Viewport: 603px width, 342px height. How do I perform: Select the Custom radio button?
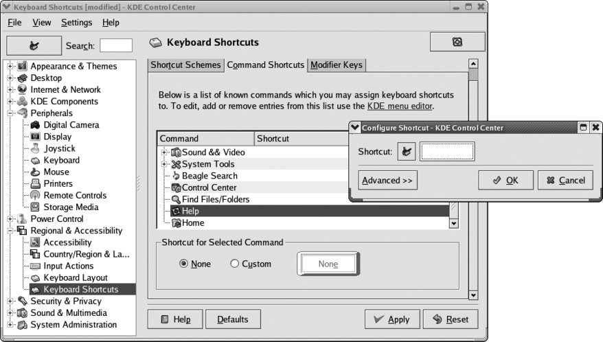point(234,264)
